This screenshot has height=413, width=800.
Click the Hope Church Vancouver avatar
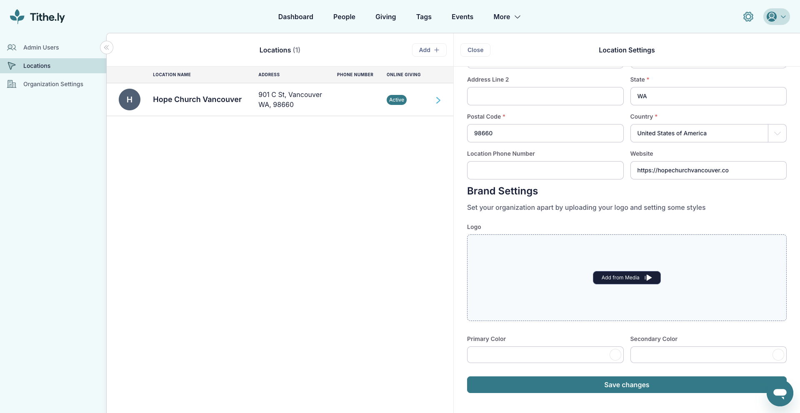130,100
